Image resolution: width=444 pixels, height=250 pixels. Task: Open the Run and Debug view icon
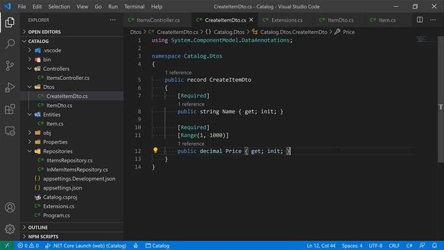(10, 87)
